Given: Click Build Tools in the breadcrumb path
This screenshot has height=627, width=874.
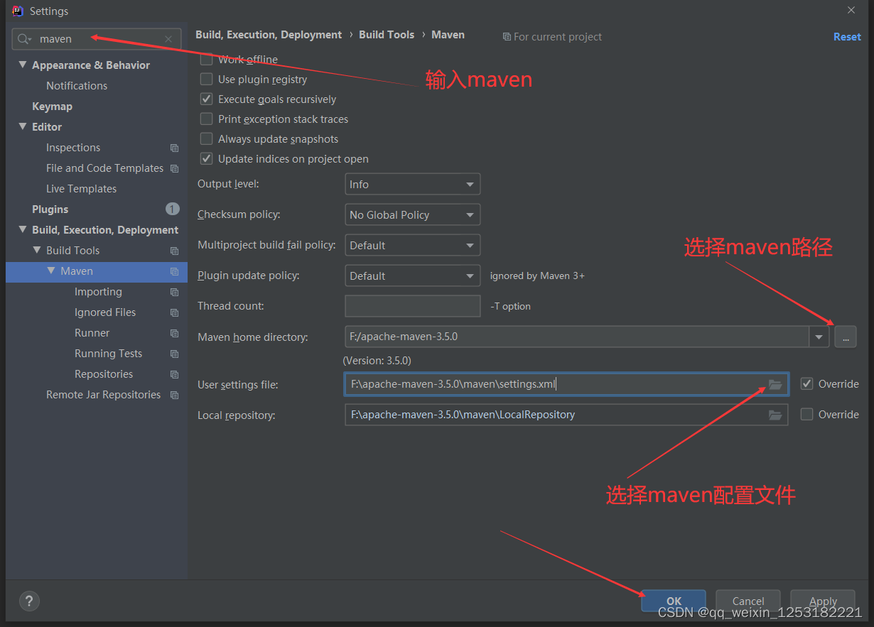Looking at the screenshot, I should coord(387,34).
